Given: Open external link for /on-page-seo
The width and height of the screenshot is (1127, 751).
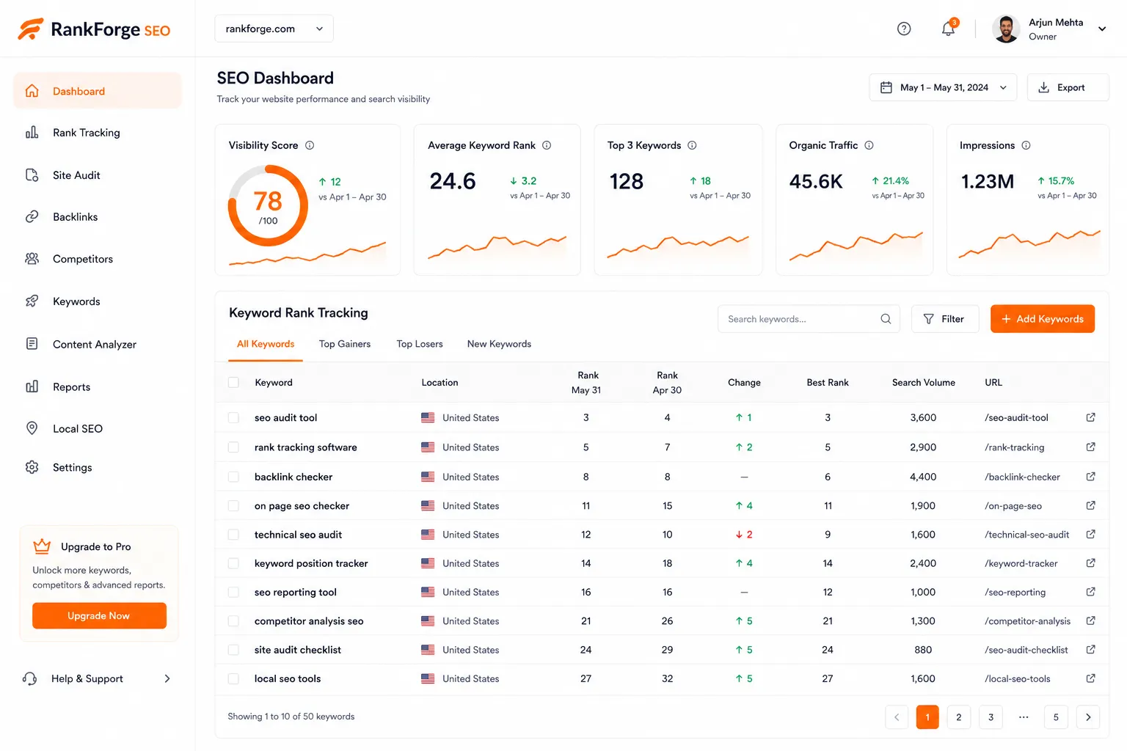Looking at the screenshot, I should (1090, 505).
